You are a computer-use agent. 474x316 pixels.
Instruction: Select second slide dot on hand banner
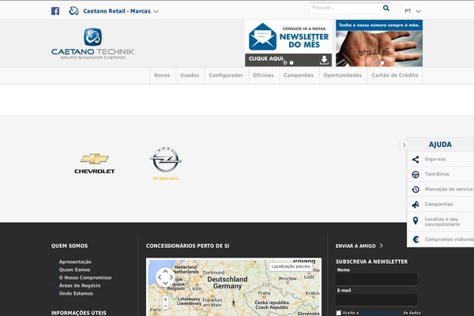pyautogui.click(x=382, y=63)
